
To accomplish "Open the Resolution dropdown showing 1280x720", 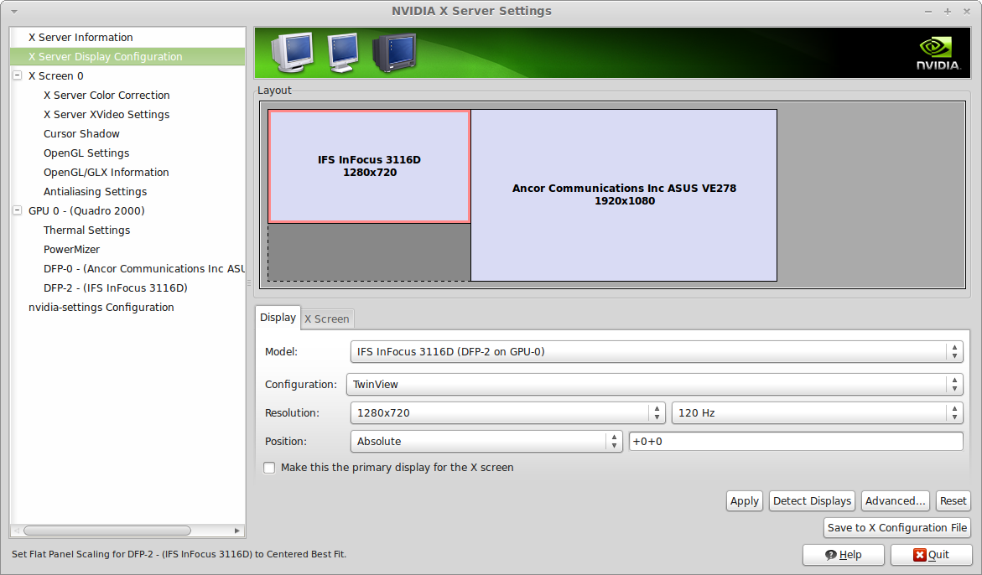I will (x=508, y=413).
